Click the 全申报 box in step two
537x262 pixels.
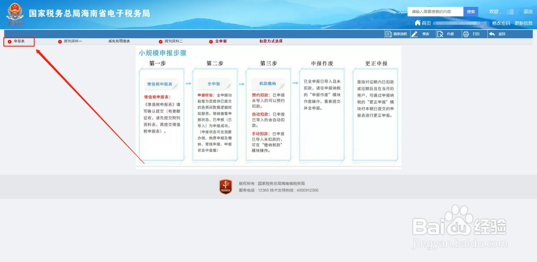pyautogui.click(x=214, y=84)
